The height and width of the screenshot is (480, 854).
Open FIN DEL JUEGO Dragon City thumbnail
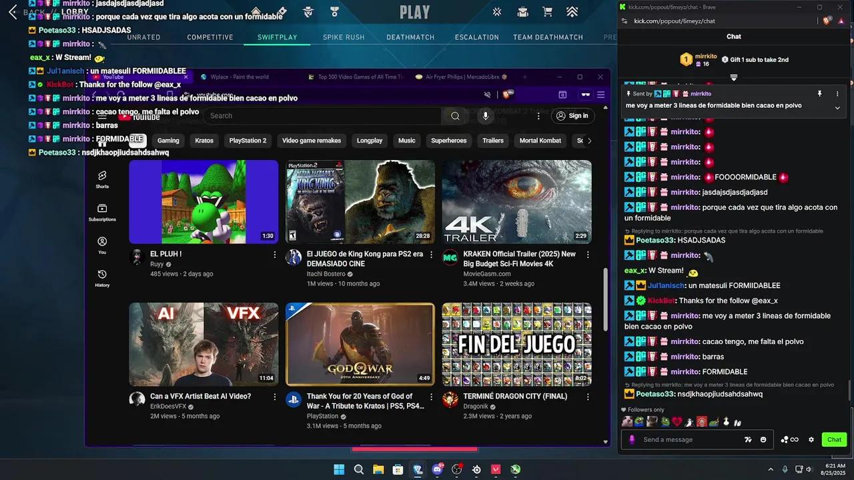[516, 344]
